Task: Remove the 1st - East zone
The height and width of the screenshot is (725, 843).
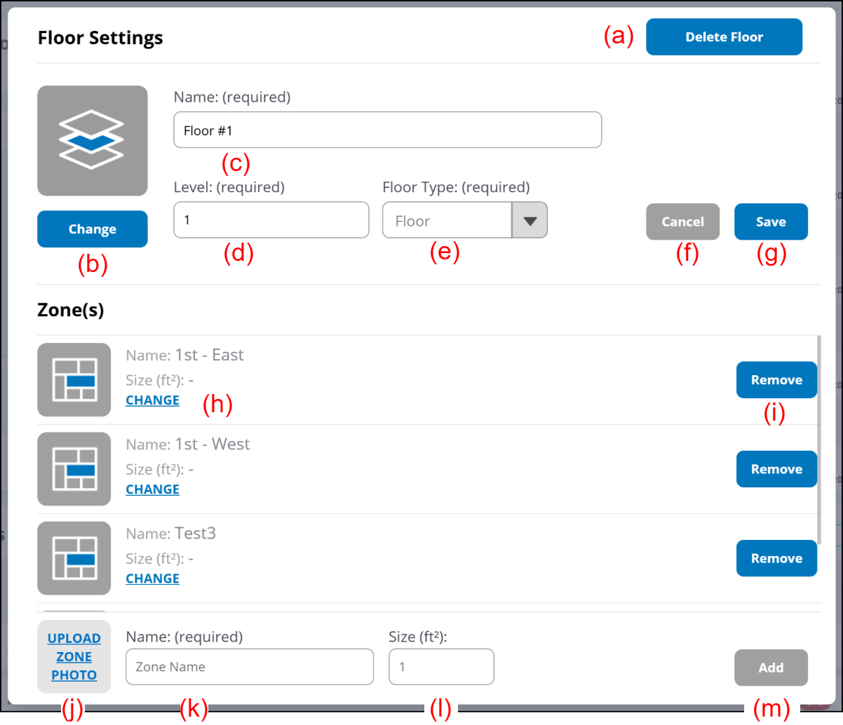Action: coord(776,380)
